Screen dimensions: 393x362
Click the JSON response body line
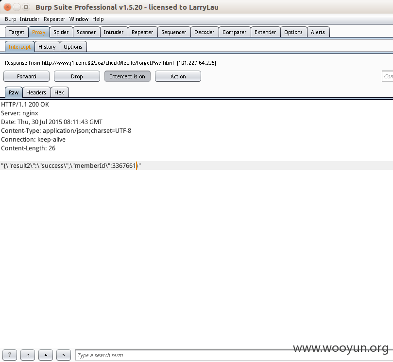(196, 166)
